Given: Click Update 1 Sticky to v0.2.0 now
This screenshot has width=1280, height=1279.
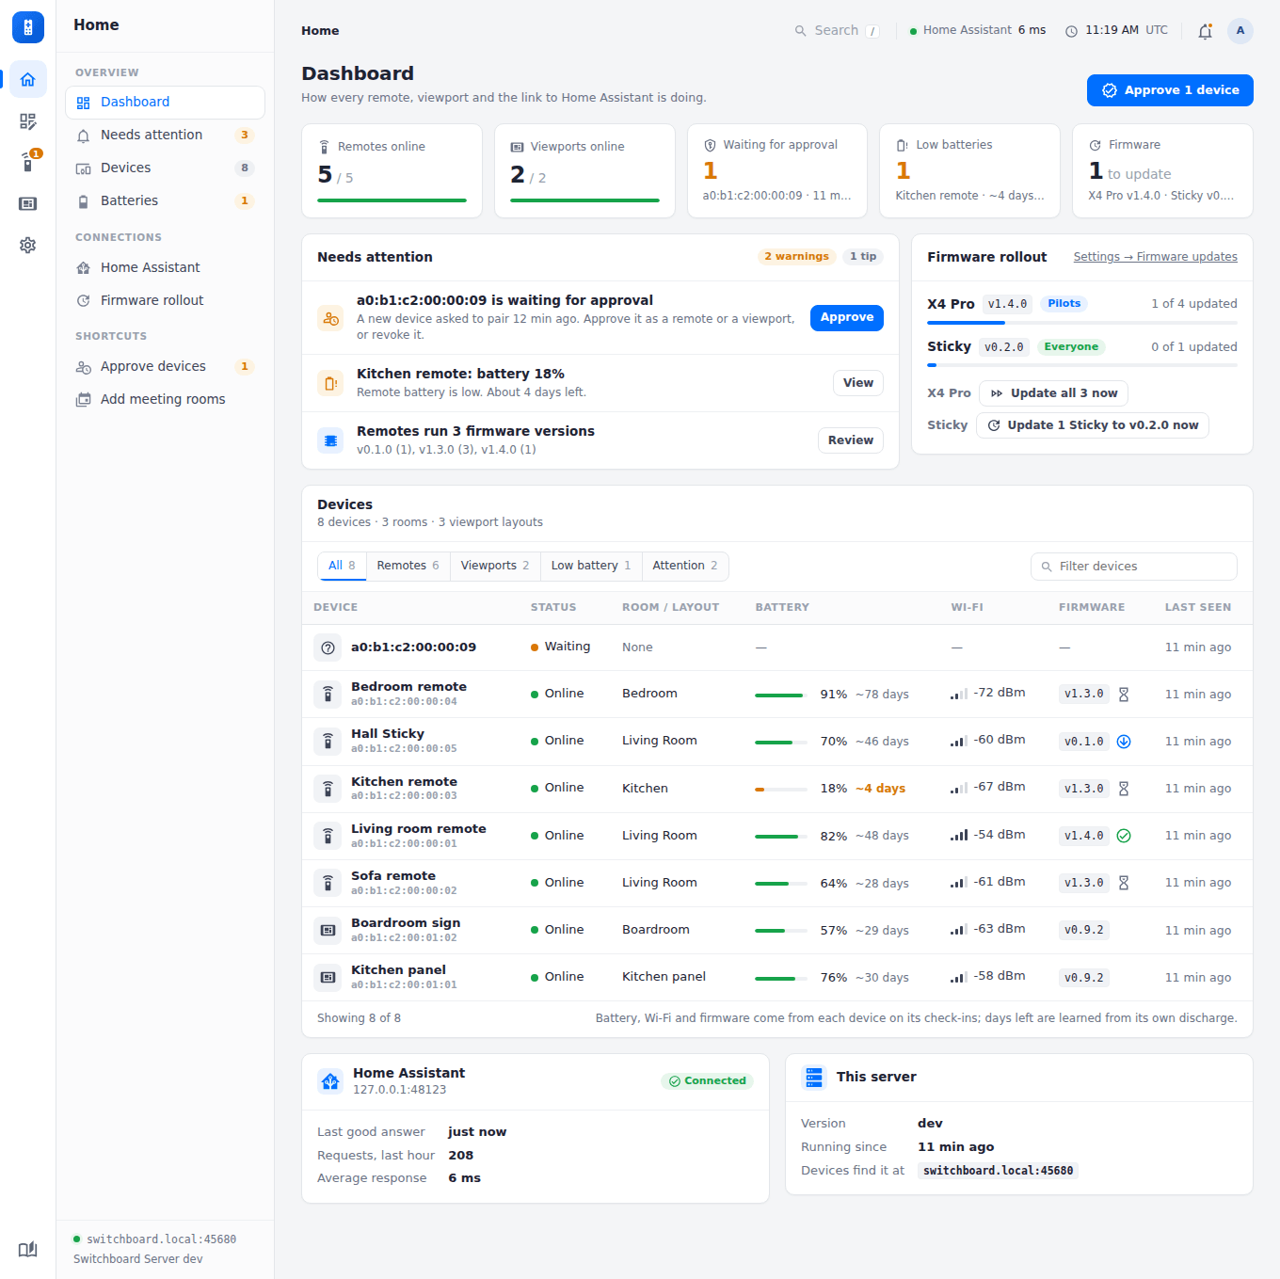Looking at the screenshot, I should point(1093,425).
